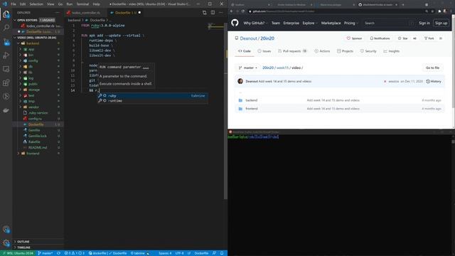The width and height of the screenshot is (455, 256).
Task: Click Fork button on repository
Action: 429,38
